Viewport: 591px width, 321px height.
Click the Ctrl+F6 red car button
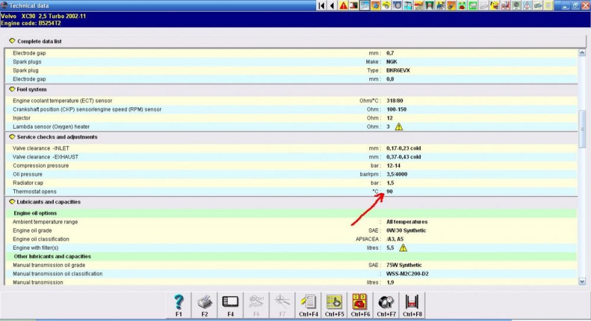coord(361,305)
